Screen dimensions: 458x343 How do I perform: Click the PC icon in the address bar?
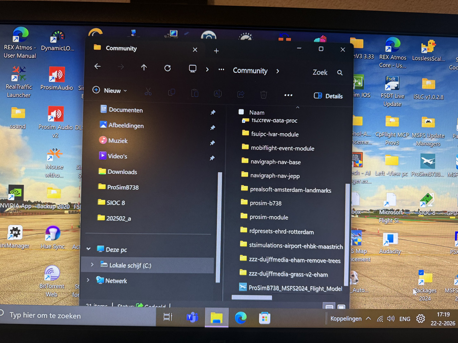(x=193, y=69)
